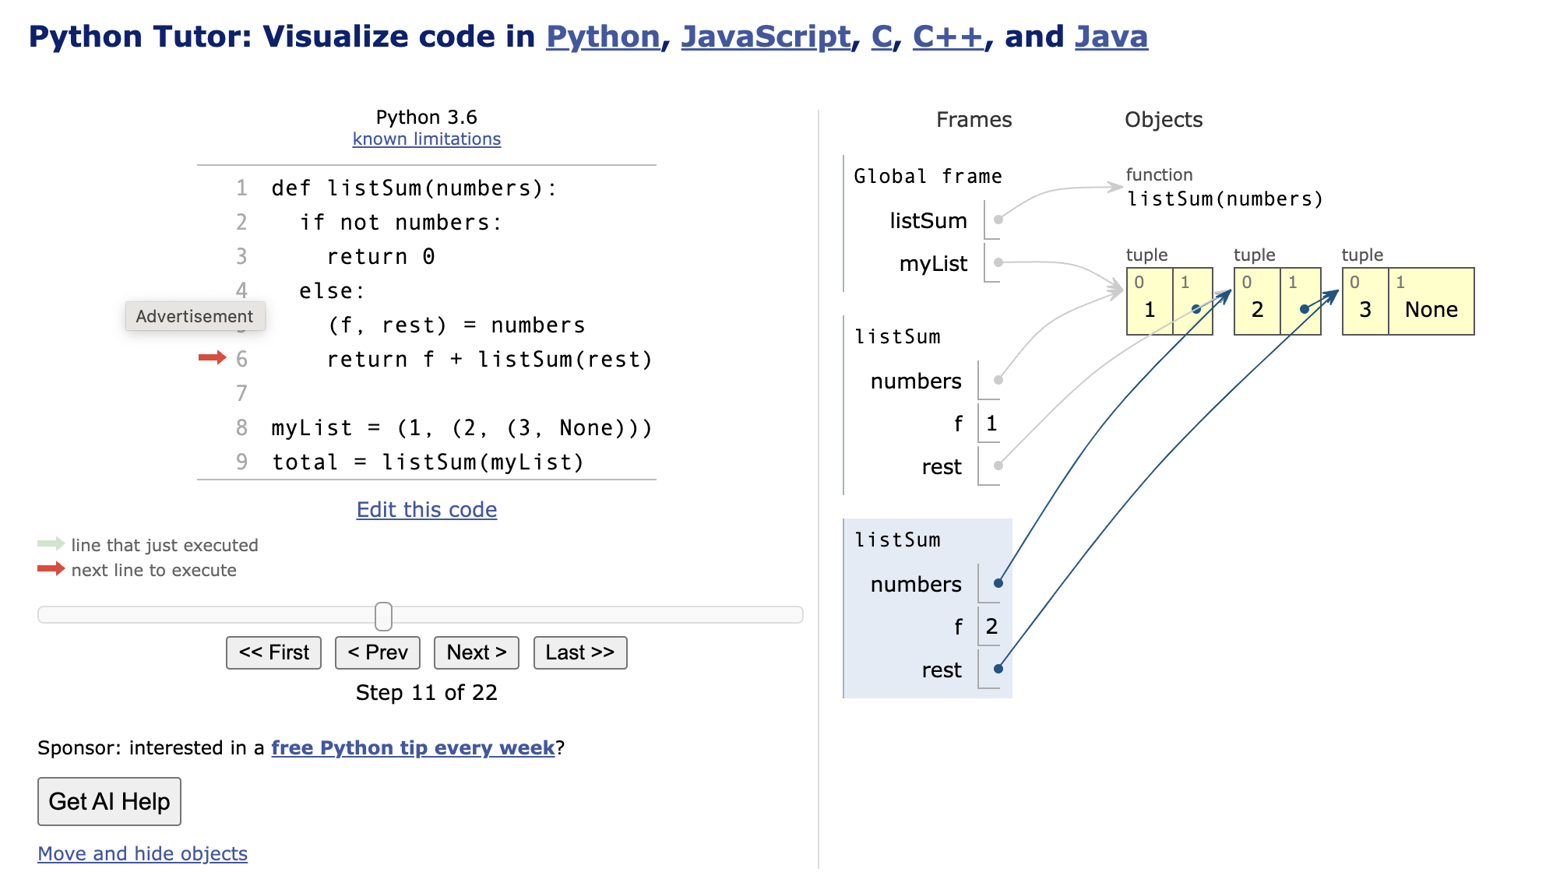Open free Python tip every week link
The image size is (1567, 886).
click(413, 748)
